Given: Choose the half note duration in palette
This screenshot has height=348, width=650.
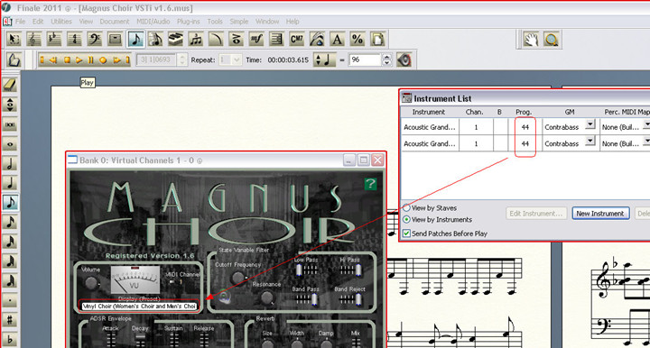Looking at the screenshot, I should [x=10, y=163].
